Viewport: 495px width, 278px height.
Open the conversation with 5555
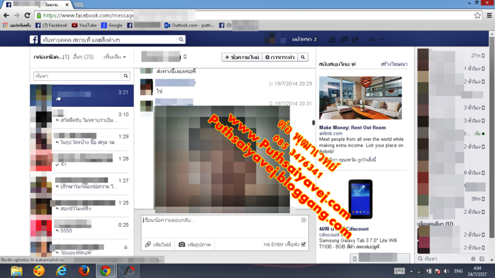(82, 227)
